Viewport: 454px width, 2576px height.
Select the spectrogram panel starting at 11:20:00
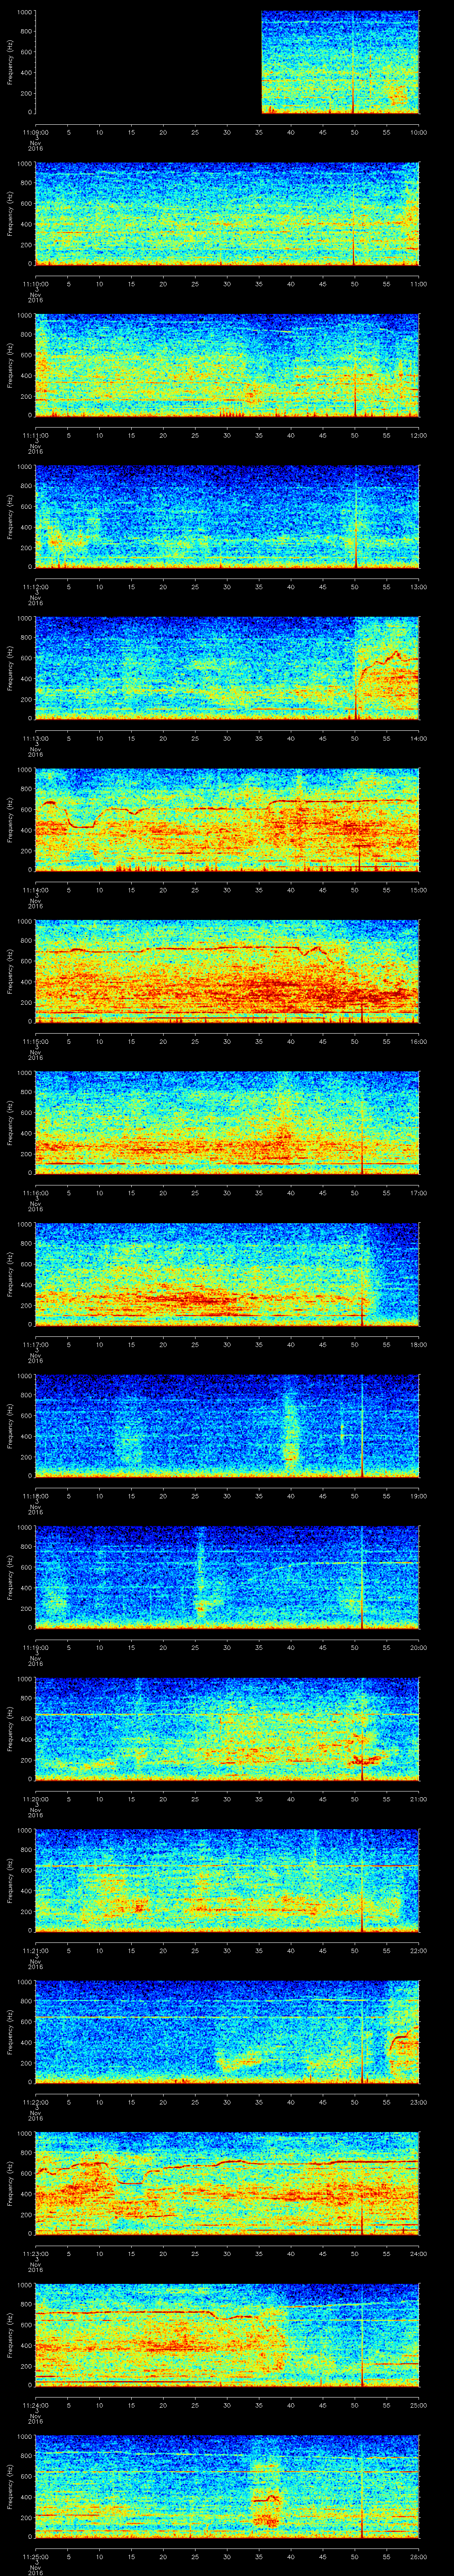point(227,1729)
